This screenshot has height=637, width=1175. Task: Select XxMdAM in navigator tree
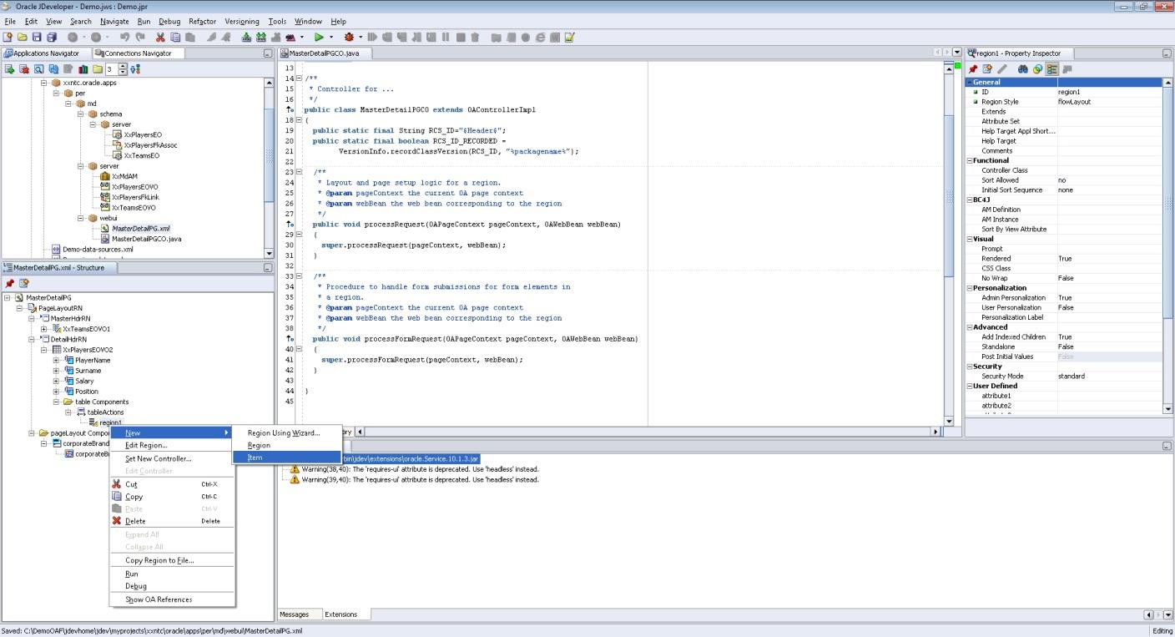pos(124,176)
